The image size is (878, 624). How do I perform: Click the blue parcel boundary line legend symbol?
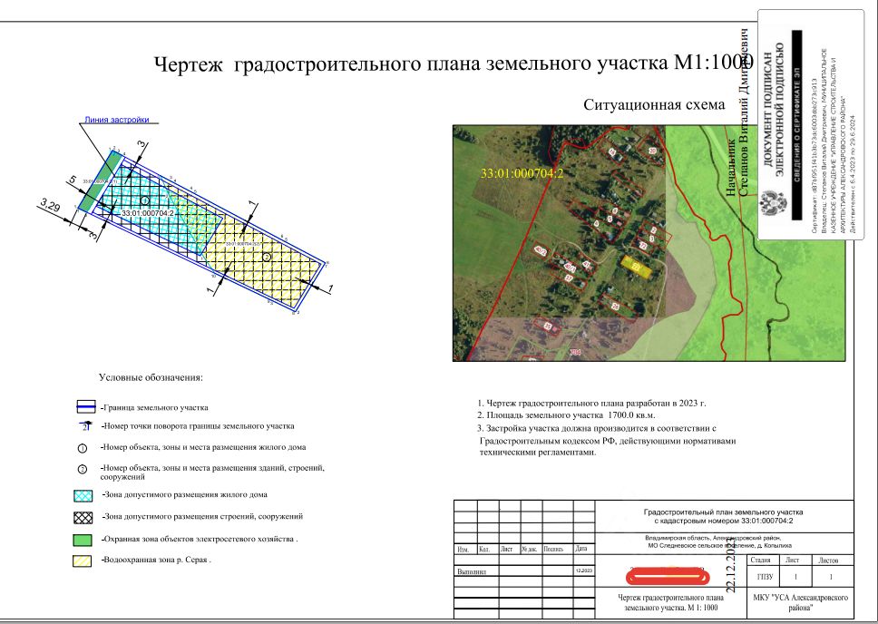coord(85,406)
